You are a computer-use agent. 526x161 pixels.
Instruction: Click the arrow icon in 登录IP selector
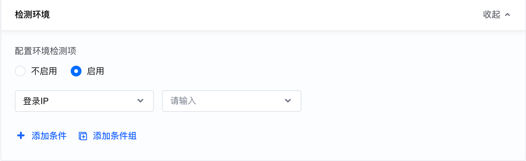tap(141, 101)
